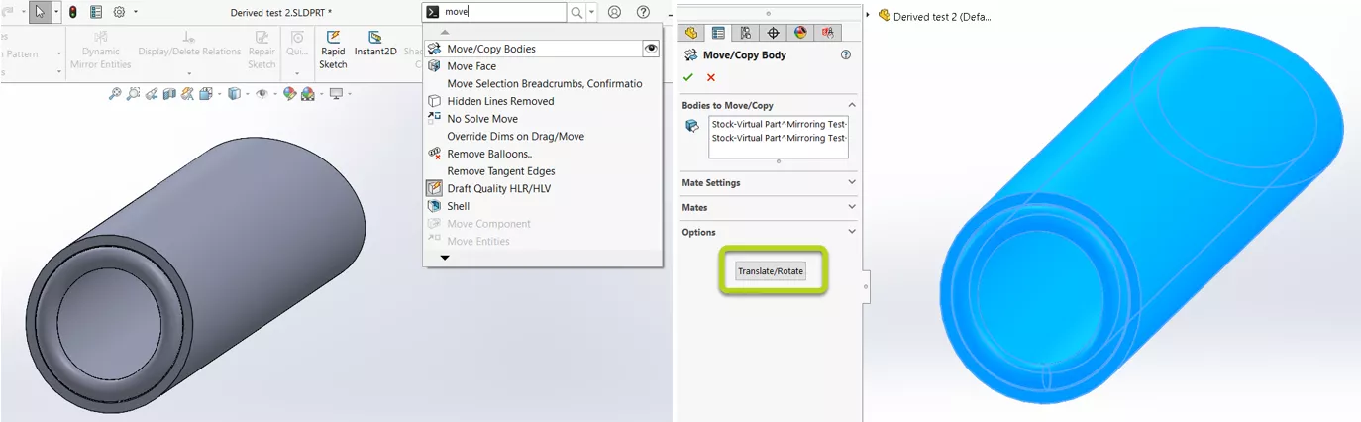
Task: Open View Orientation cube icon
Action: (x=206, y=94)
